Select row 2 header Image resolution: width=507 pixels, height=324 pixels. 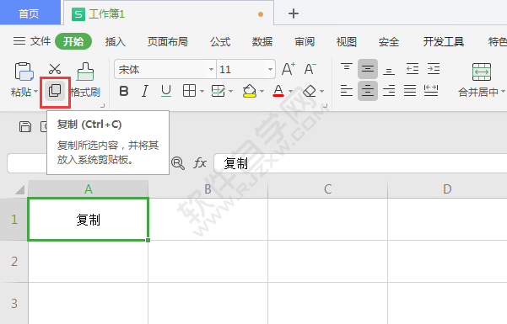(x=13, y=262)
